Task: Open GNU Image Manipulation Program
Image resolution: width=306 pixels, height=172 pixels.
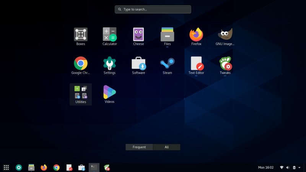Action: [225, 35]
